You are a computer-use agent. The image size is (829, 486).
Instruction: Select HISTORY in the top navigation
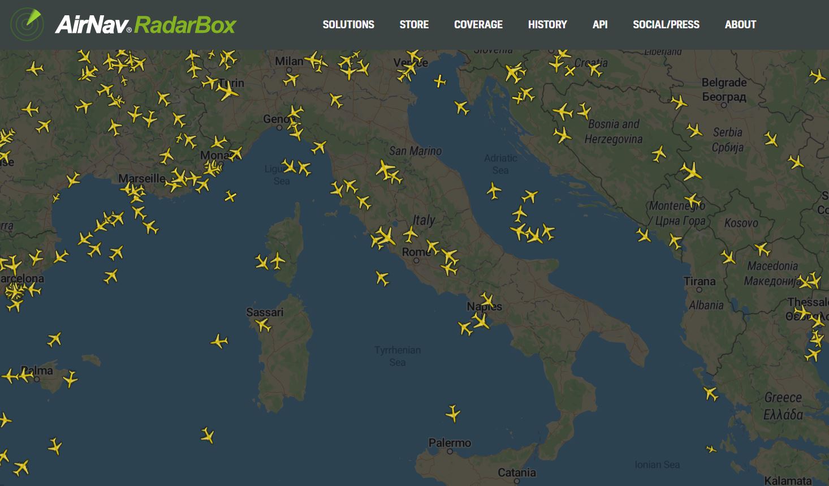click(x=547, y=24)
